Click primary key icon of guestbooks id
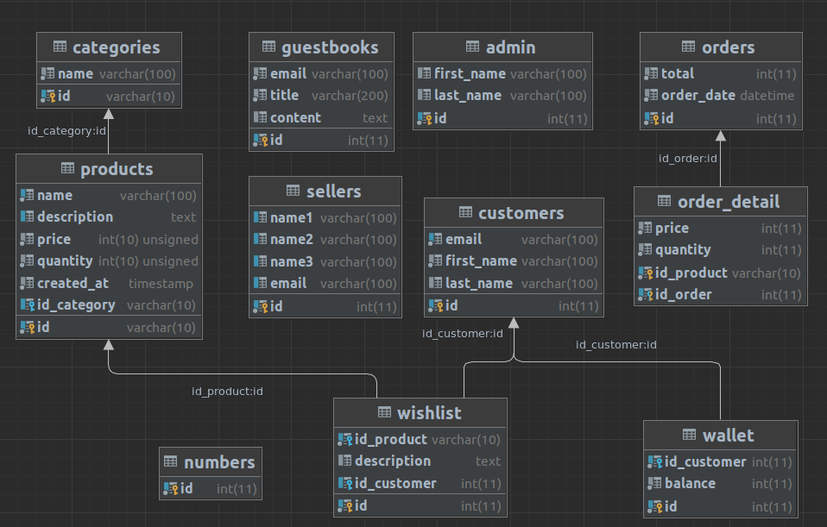This screenshot has width=827, height=527. click(x=261, y=140)
